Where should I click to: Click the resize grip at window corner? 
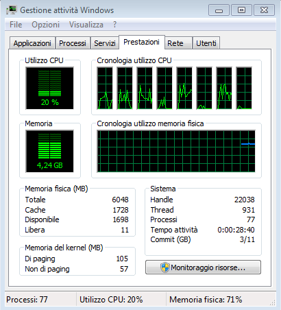pos(273,302)
